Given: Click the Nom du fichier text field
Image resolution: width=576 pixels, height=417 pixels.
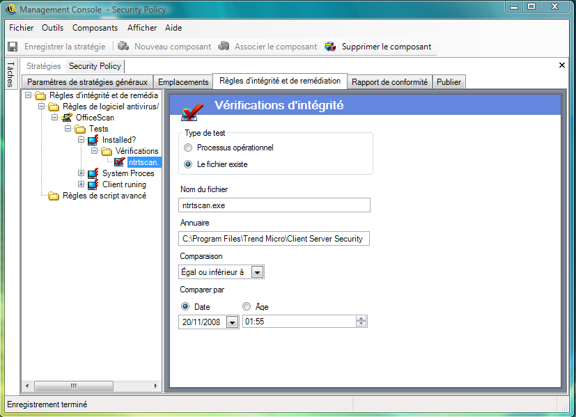Looking at the screenshot, I should click(x=274, y=205).
